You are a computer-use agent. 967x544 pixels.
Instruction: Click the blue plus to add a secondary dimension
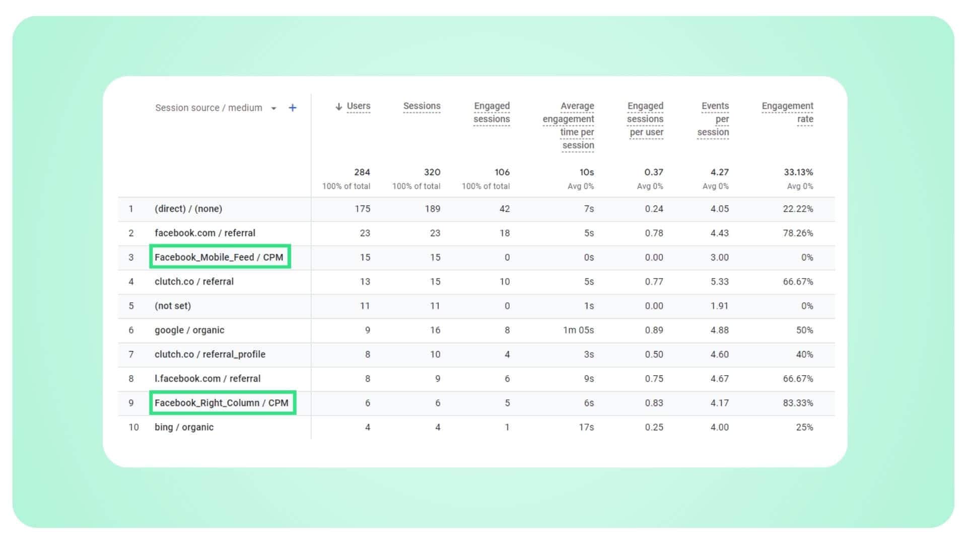[292, 107]
